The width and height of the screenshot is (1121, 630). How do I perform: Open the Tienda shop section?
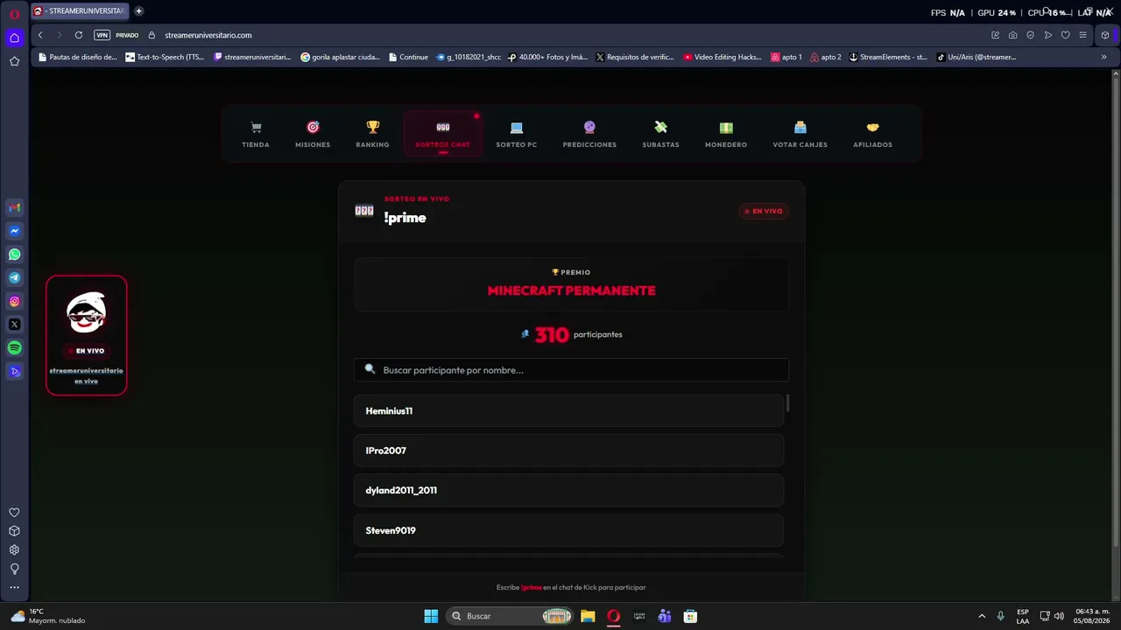[256, 134]
